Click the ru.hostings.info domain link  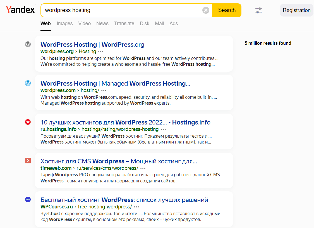[59, 130]
